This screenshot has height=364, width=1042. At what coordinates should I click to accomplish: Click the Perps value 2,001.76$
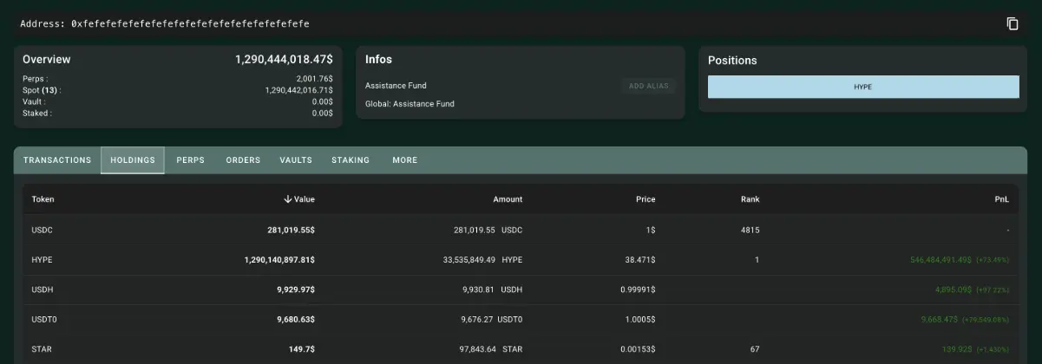314,79
